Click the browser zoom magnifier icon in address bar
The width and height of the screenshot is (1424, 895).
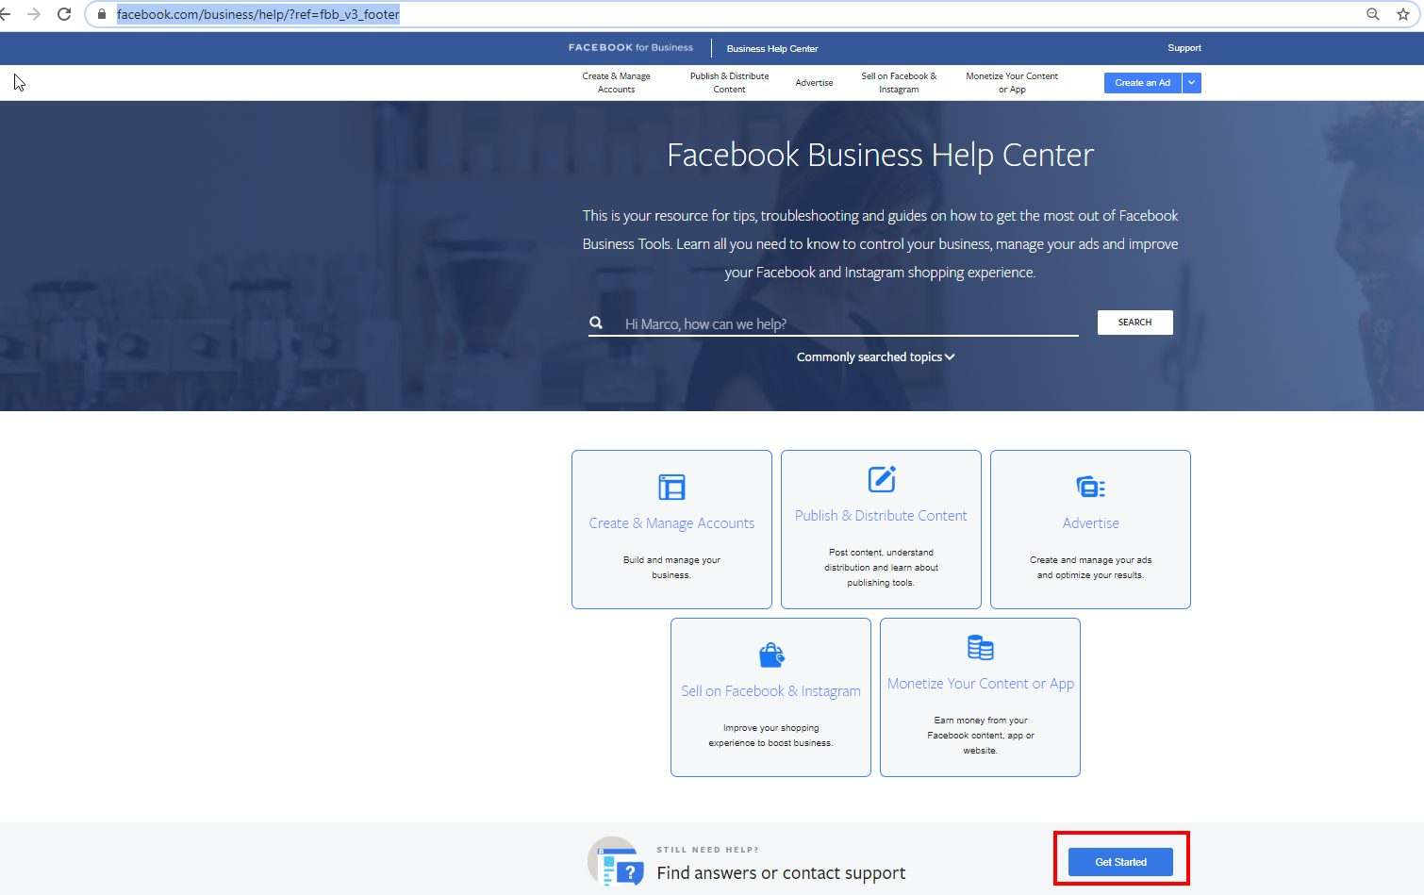click(x=1373, y=14)
